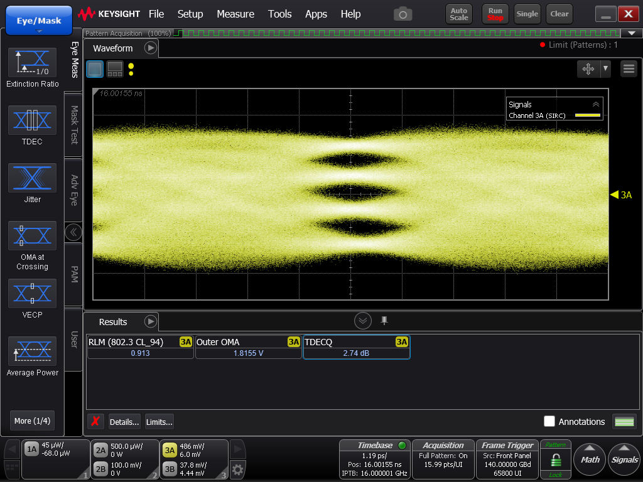The height and width of the screenshot is (482, 643).
Task: Select the Extinction Ratio measurement icon
Action: (32, 62)
